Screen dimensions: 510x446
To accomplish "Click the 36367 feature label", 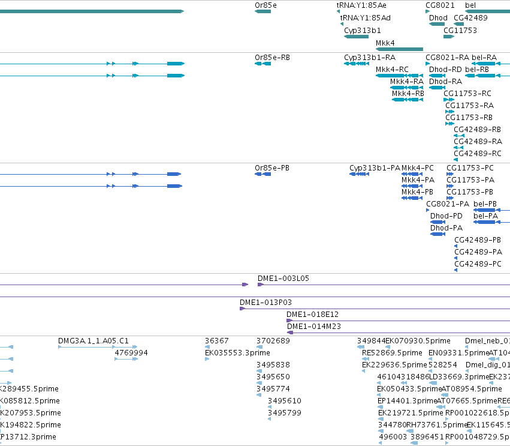I will pyautogui.click(x=216, y=341).
